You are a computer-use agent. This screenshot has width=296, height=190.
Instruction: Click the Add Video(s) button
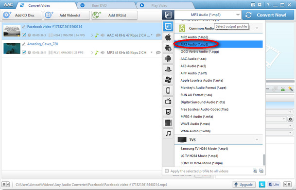click(67, 15)
